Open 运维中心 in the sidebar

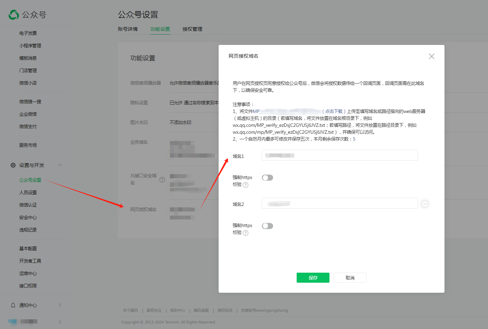click(x=28, y=273)
